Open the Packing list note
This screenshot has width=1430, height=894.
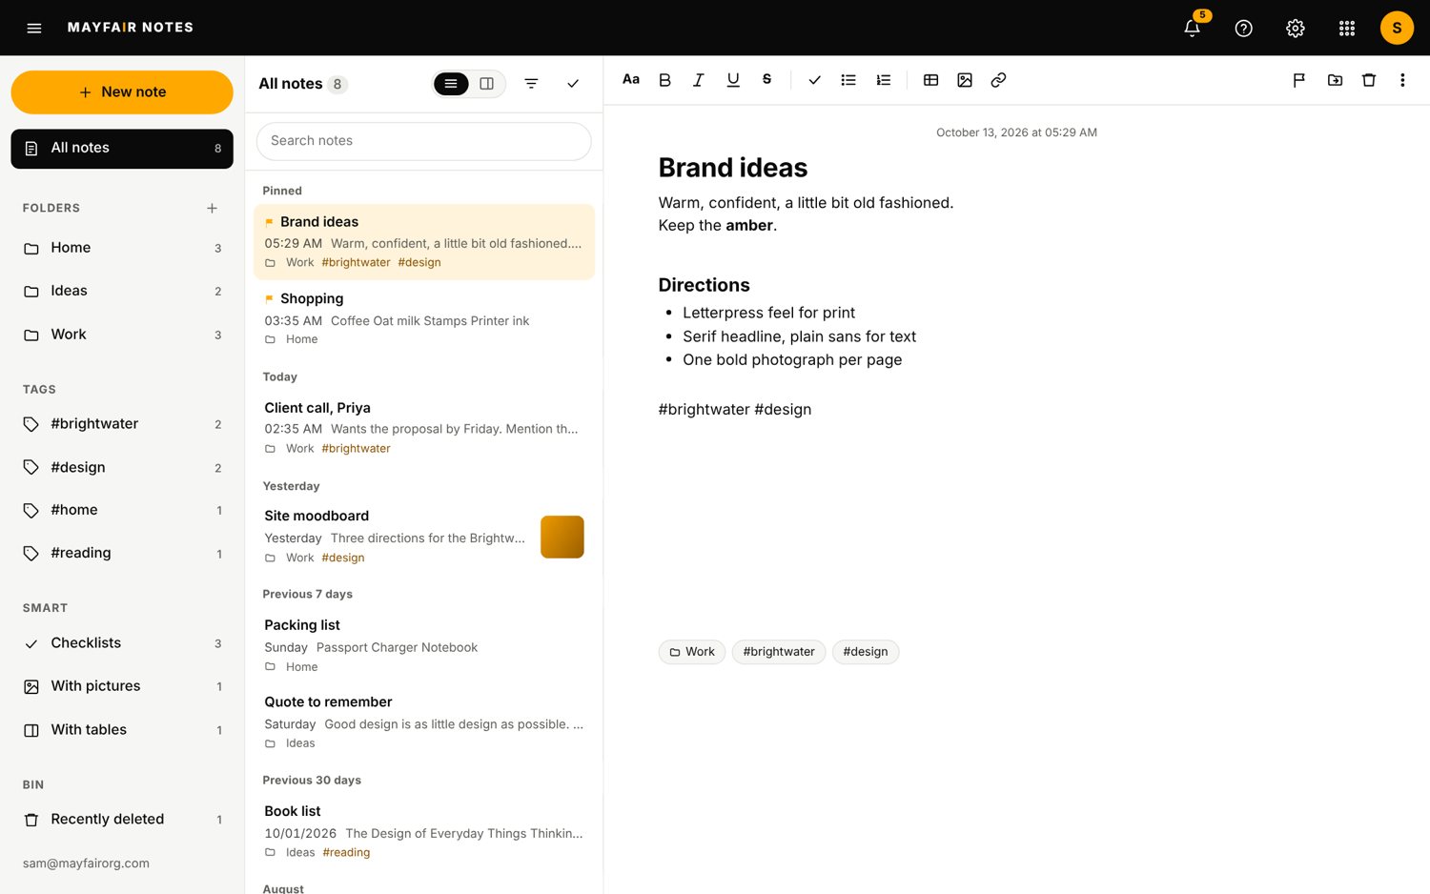pos(424,645)
